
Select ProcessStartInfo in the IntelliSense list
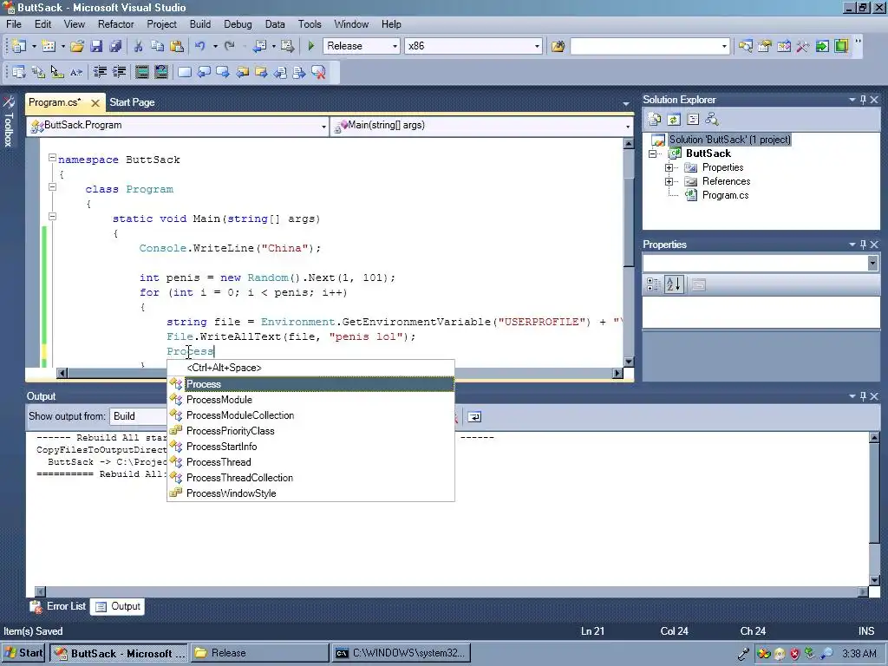coord(310,447)
